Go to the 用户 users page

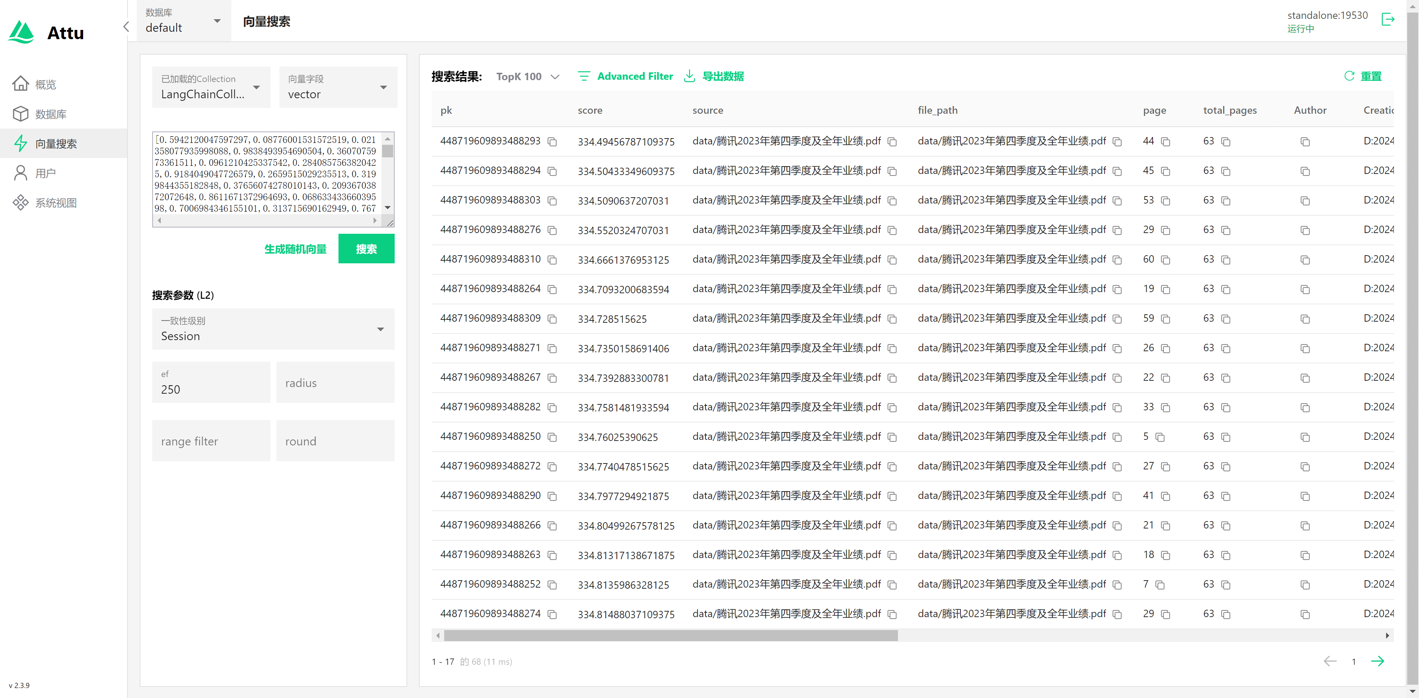(63, 174)
